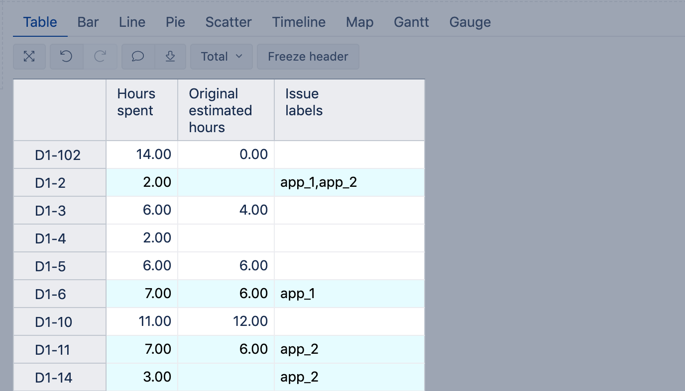Switch to the Map tab
This screenshot has height=391, width=685.
coord(359,22)
